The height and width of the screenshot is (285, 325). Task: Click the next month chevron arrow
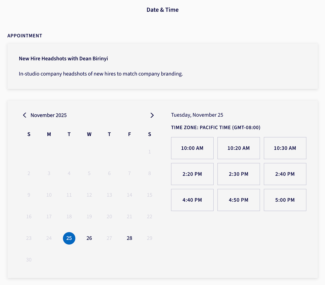click(x=152, y=115)
